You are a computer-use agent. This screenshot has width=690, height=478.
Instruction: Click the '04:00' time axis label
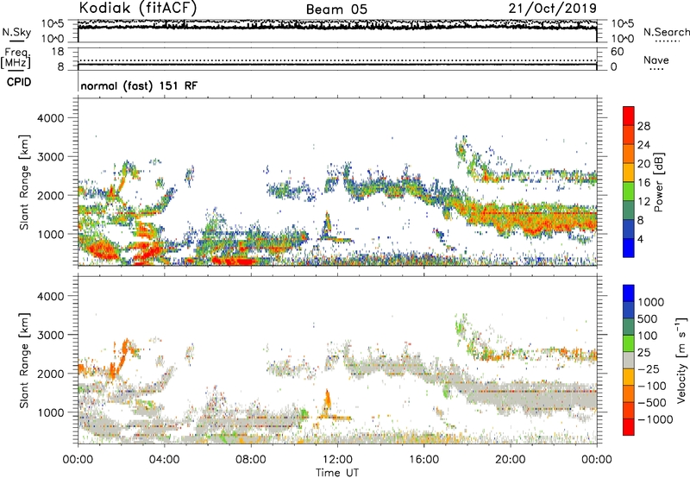164,460
